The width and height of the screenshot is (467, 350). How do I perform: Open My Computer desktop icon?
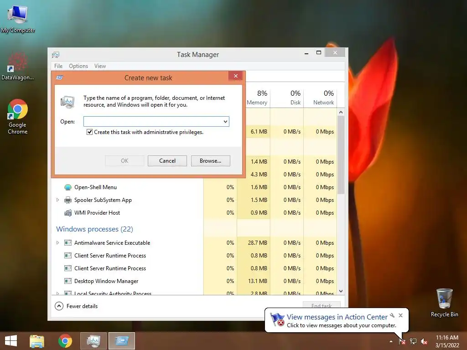pos(18,19)
